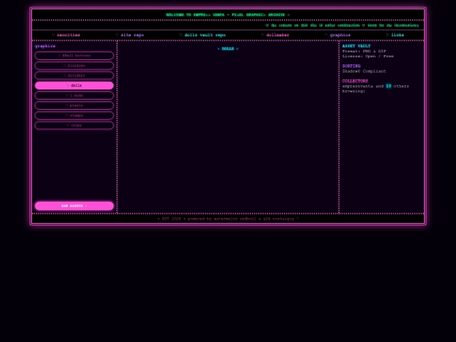The image size is (456, 342).
Task: Click the heart icon beside links
Action: [388, 35]
